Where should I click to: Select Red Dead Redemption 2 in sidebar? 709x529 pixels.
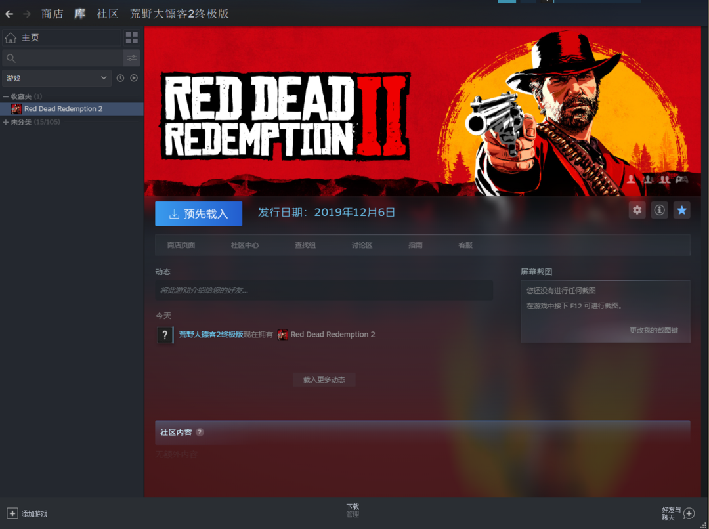(63, 109)
